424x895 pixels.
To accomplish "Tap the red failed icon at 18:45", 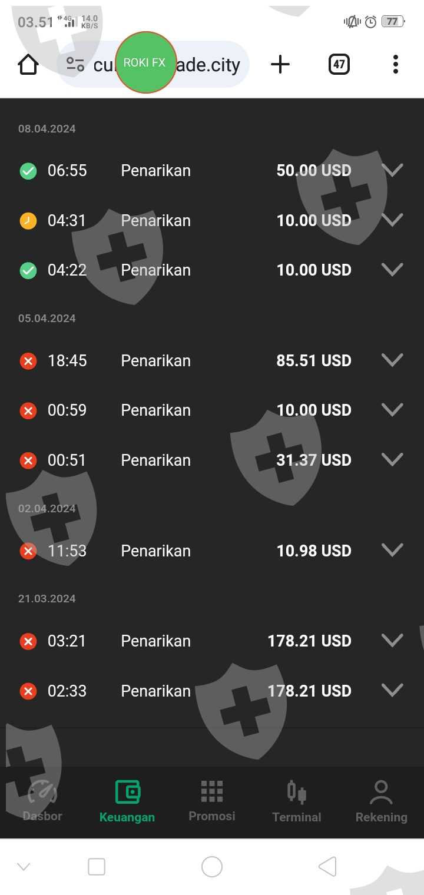I will pos(28,361).
